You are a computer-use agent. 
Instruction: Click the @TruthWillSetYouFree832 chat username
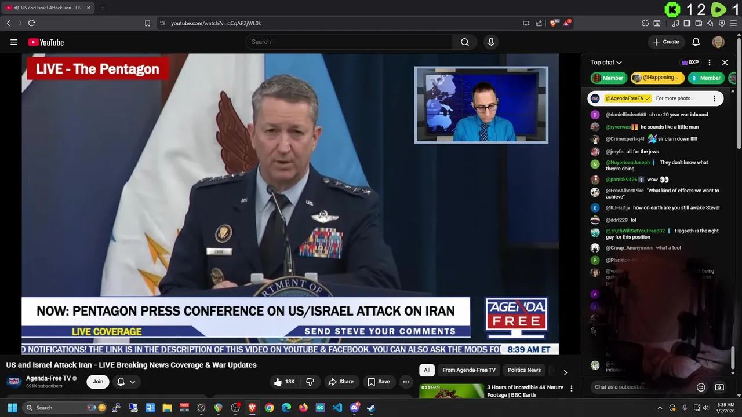tap(635, 231)
